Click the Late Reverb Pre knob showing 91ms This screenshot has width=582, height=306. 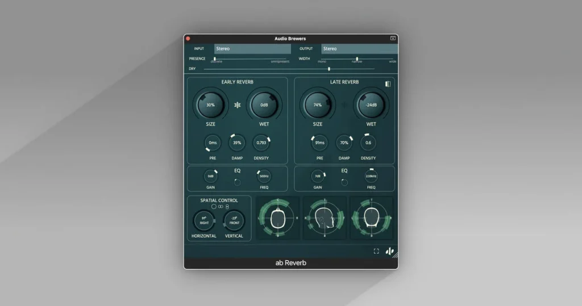(x=319, y=143)
